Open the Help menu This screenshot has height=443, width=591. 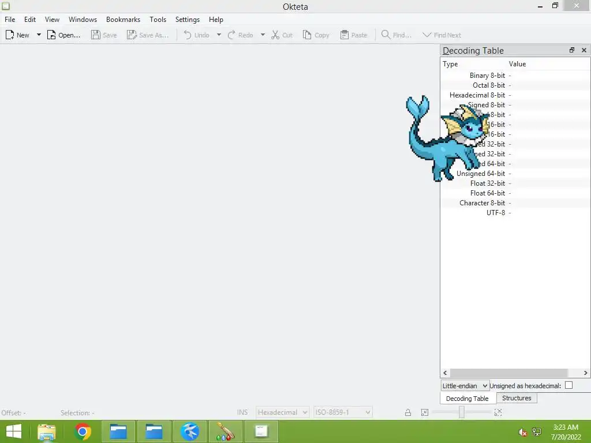[x=216, y=20]
